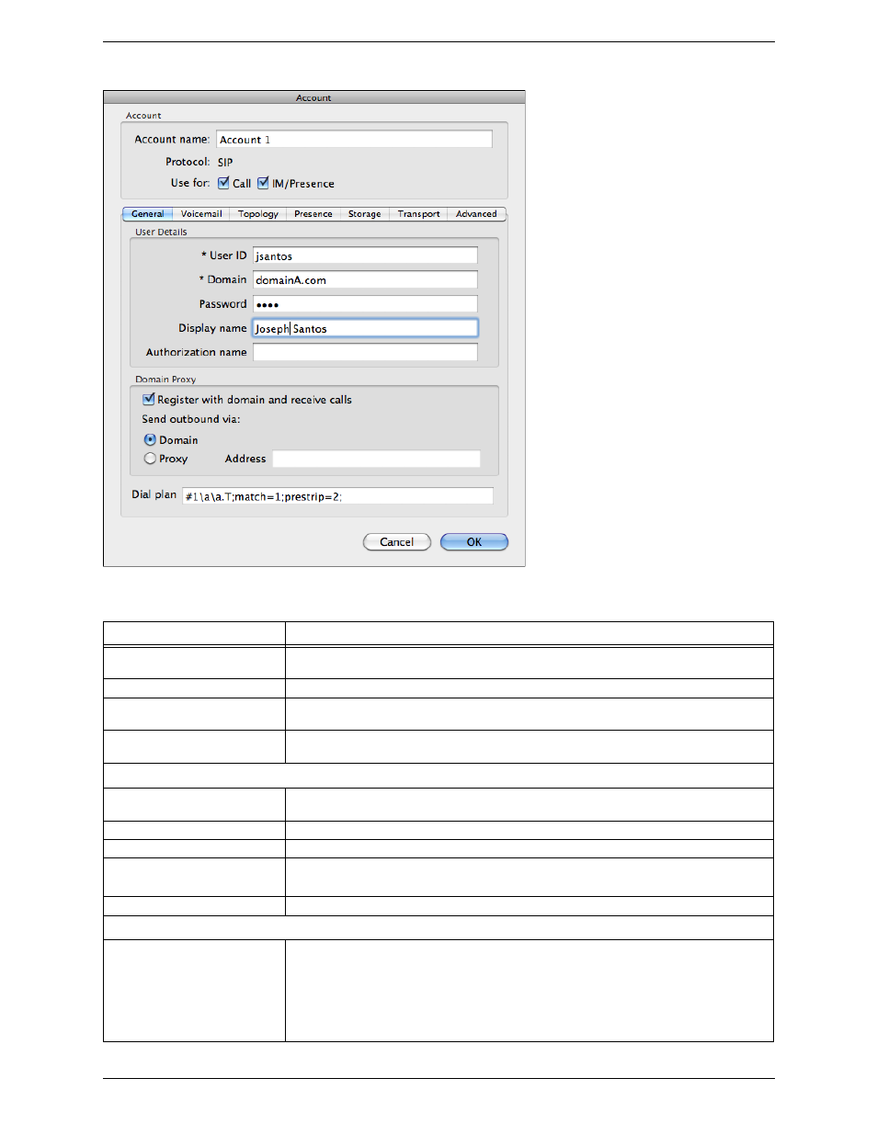Click the Account name input field
The height and width of the screenshot is (1135, 877).
point(354,140)
